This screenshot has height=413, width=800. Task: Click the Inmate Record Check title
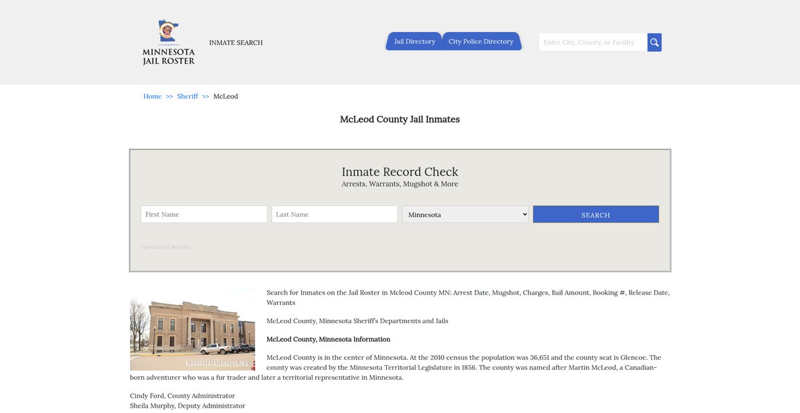tap(400, 172)
